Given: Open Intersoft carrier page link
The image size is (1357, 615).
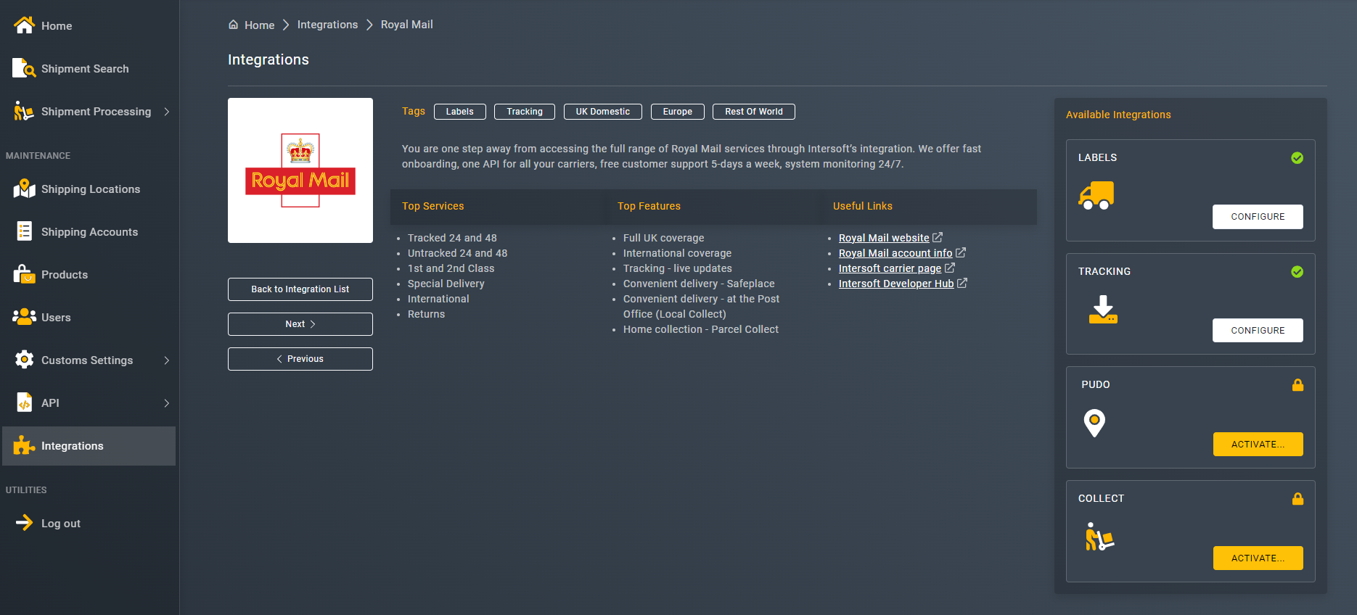Looking at the screenshot, I should click(x=890, y=268).
